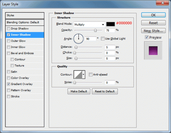Click the Distance value input field
The image size is (171, 133).
(x=110, y=47)
